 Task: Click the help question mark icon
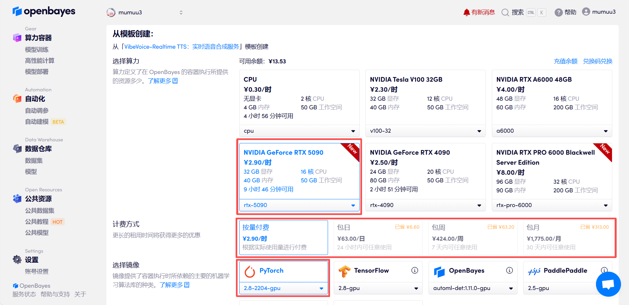pyautogui.click(x=558, y=12)
